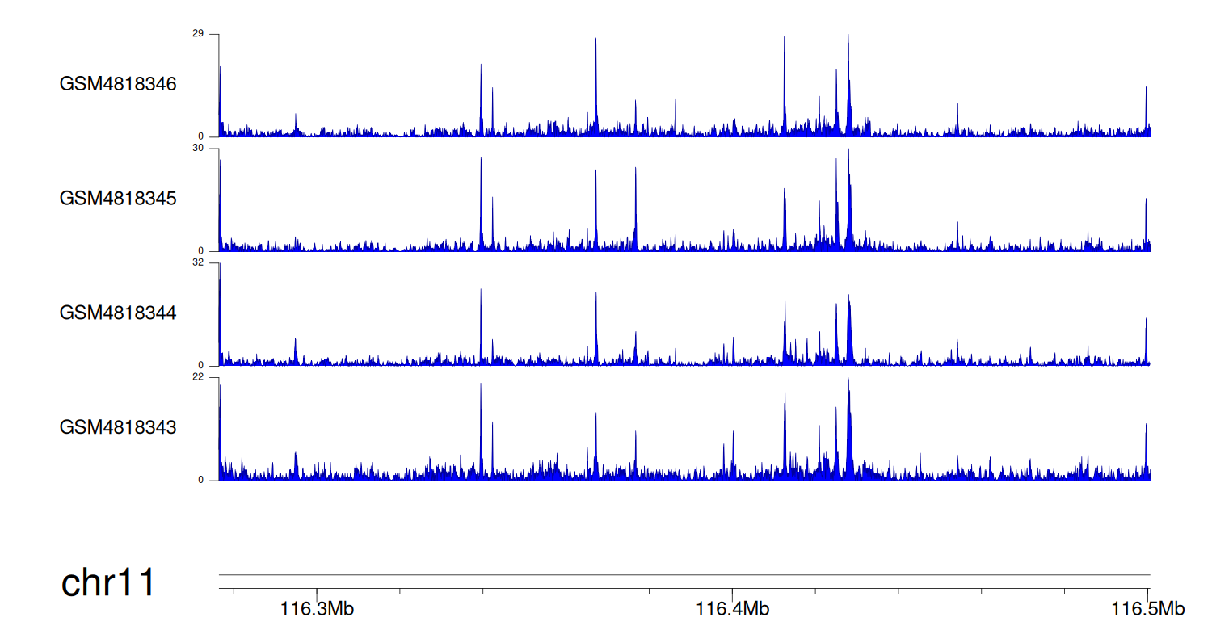Viewport: 1212px width, 630px height.
Task: Select the GSM4818345 track name
Action: coord(118,198)
